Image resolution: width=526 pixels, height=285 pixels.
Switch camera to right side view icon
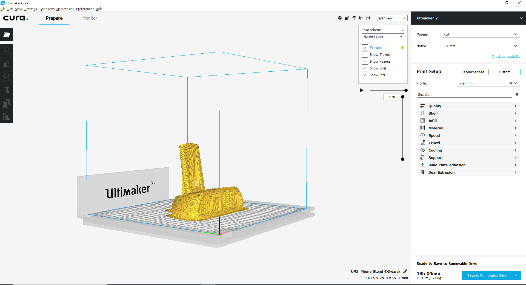[x=368, y=18]
